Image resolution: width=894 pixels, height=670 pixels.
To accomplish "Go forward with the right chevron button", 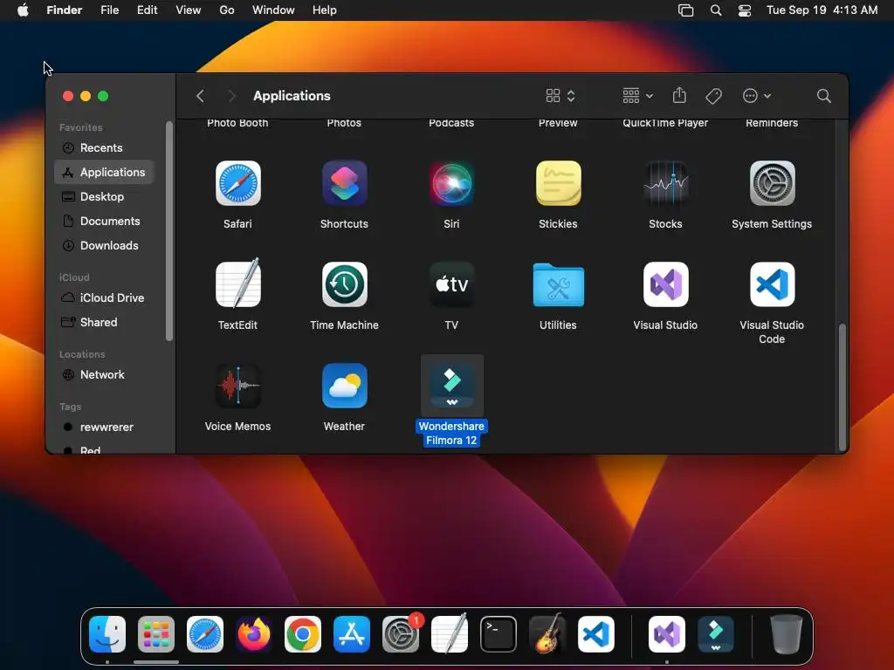I will [230, 96].
